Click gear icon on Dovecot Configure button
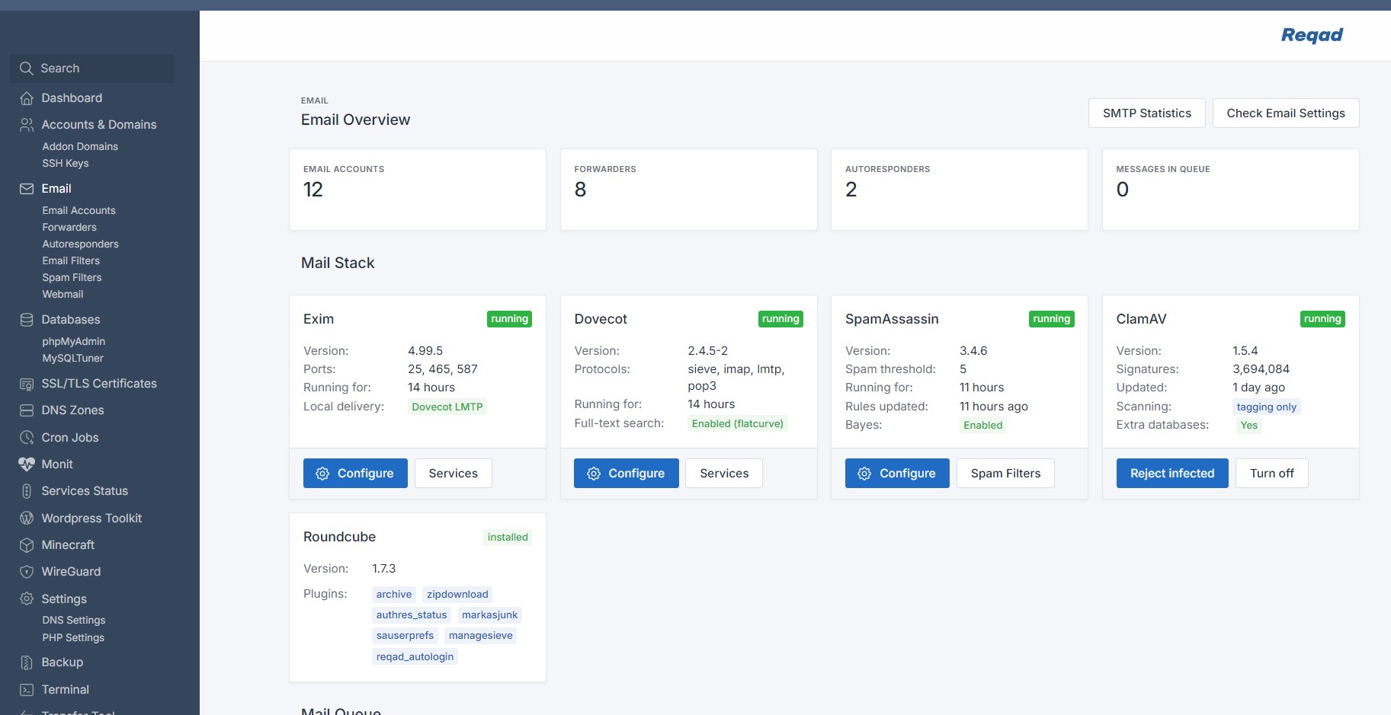The width and height of the screenshot is (1391, 715). coord(594,474)
